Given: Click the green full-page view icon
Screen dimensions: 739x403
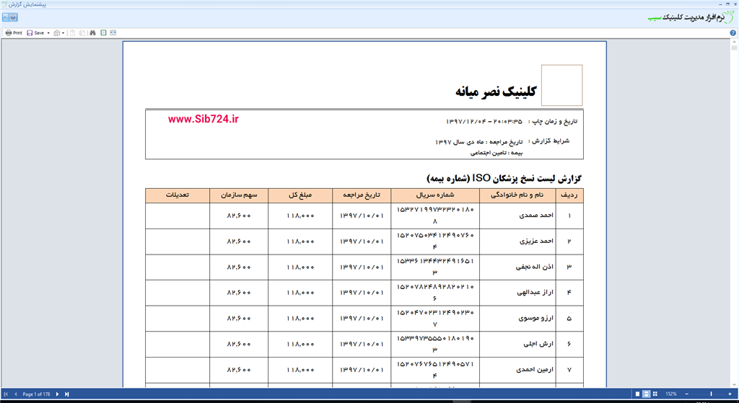Looking at the screenshot, I should 103,33.
